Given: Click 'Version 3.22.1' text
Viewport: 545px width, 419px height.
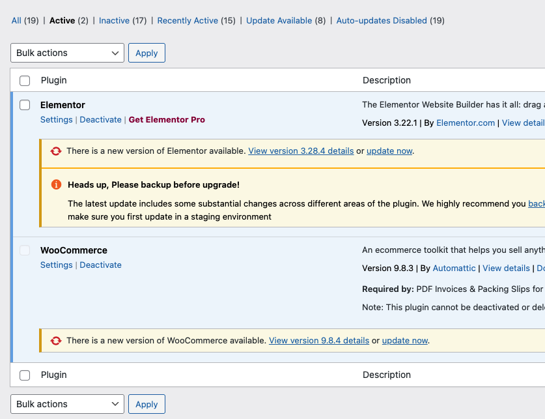Looking at the screenshot, I should [389, 123].
